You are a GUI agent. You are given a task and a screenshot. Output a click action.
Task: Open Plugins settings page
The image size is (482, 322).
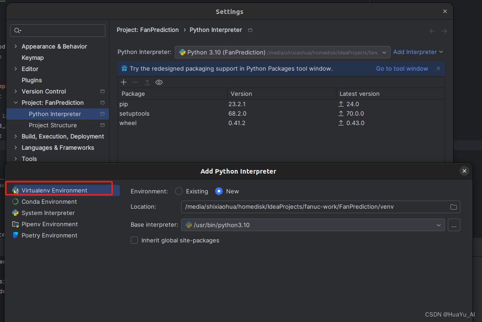point(32,80)
